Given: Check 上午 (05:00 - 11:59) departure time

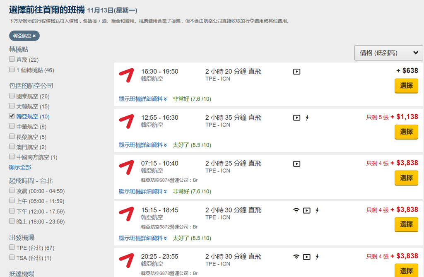Looking at the screenshot, I should [x=12, y=201].
